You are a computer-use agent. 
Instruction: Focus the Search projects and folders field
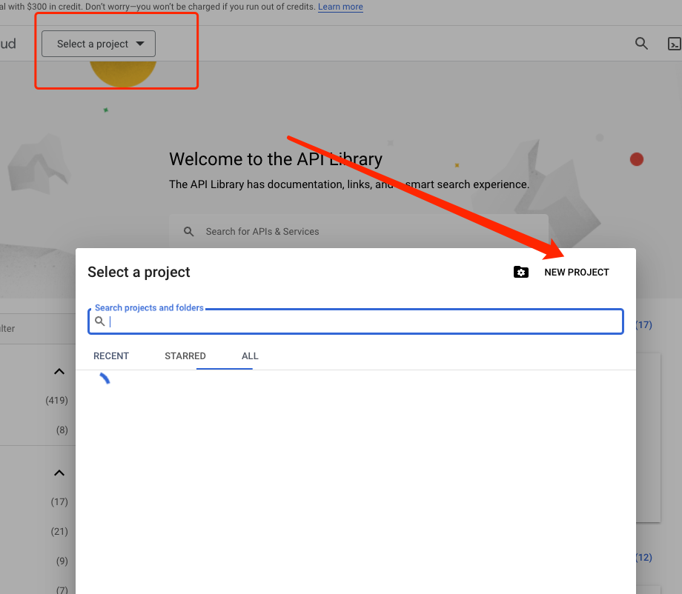[363, 321]
